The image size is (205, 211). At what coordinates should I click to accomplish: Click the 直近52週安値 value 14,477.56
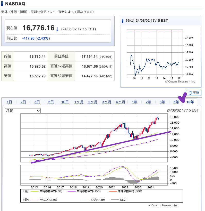(90, 76)
